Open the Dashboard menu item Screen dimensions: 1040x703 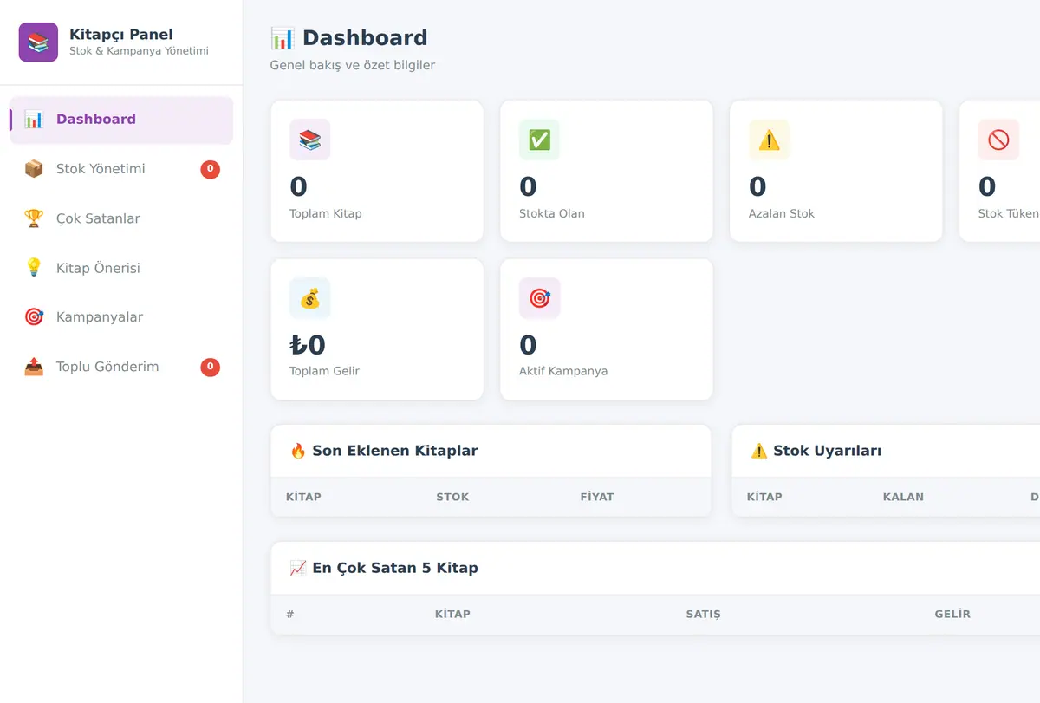121,120
